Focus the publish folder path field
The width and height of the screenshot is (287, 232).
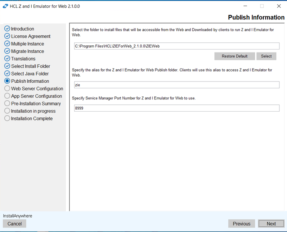tap(177, 46)
